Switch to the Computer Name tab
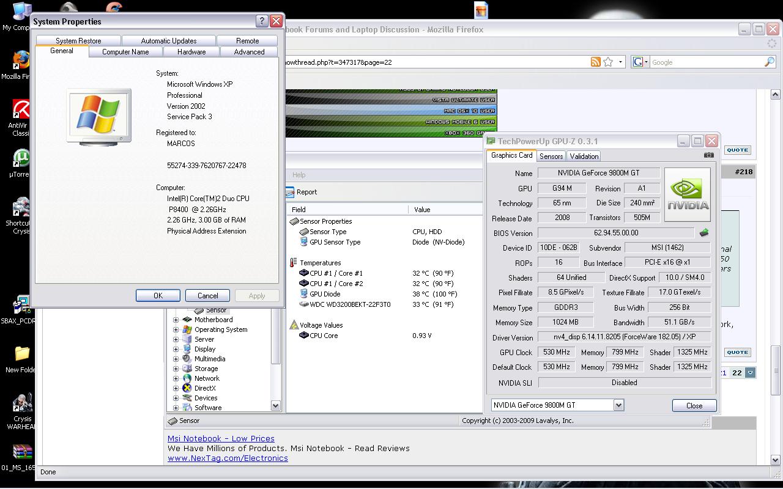The width and height of the screenshot is (783, 489). 125,52
